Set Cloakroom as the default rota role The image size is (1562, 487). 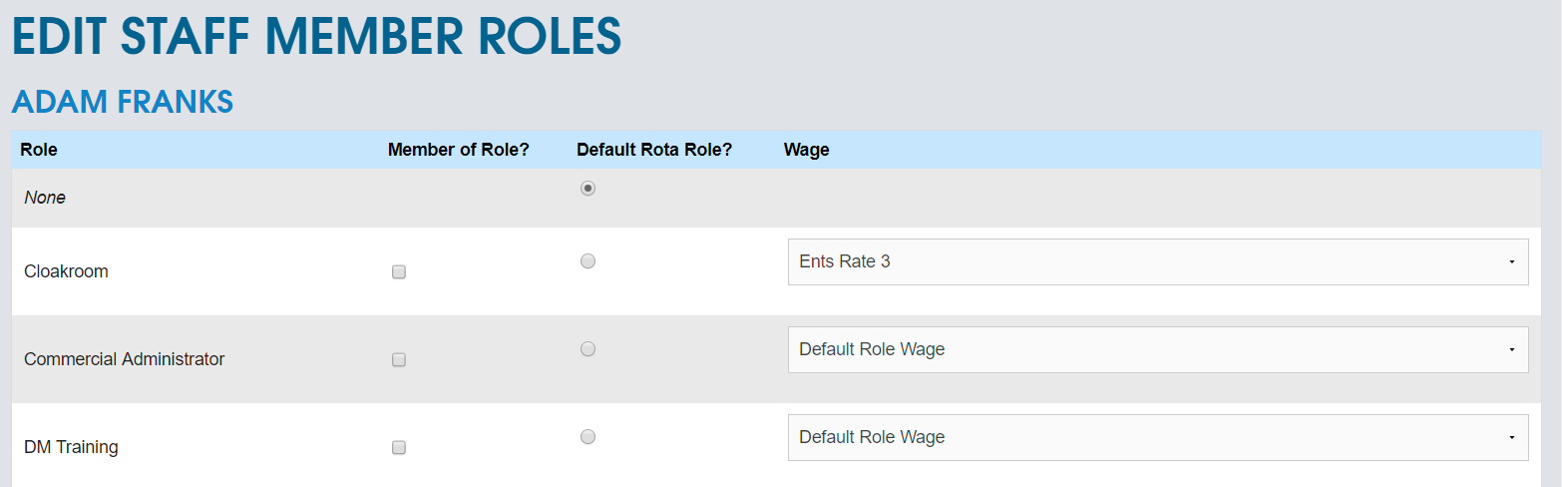(x=587, y=260)
